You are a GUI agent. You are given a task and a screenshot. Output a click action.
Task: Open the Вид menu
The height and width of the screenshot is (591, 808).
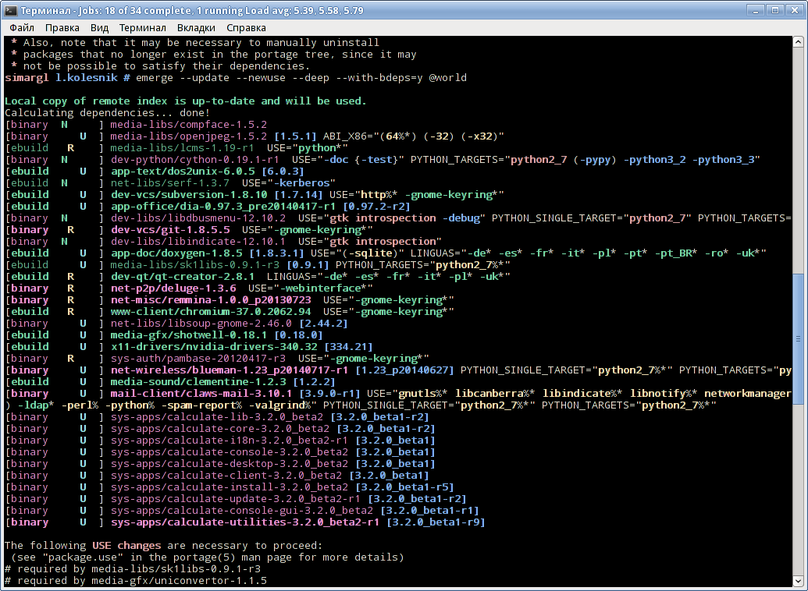[x=99, y=28]
